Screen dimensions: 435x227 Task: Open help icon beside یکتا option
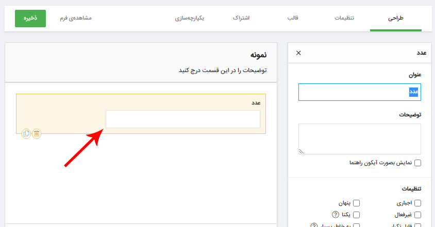coord(336,215)
